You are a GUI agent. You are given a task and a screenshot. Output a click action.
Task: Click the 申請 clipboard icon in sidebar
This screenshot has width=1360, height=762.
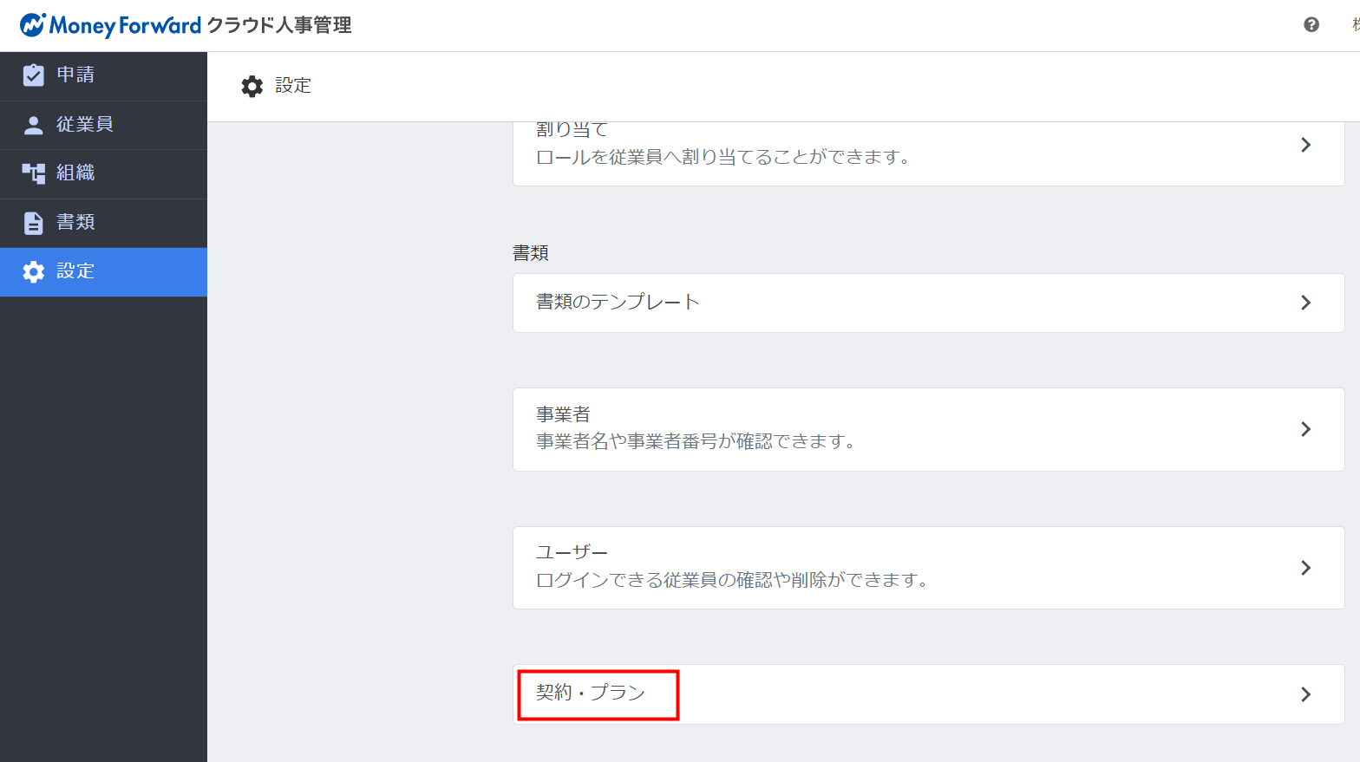(33, 75)
